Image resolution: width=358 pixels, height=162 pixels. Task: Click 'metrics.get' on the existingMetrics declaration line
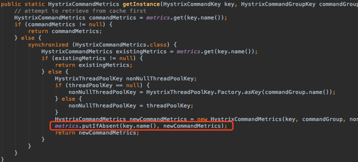pyautogui.click(x=195, y=52)
